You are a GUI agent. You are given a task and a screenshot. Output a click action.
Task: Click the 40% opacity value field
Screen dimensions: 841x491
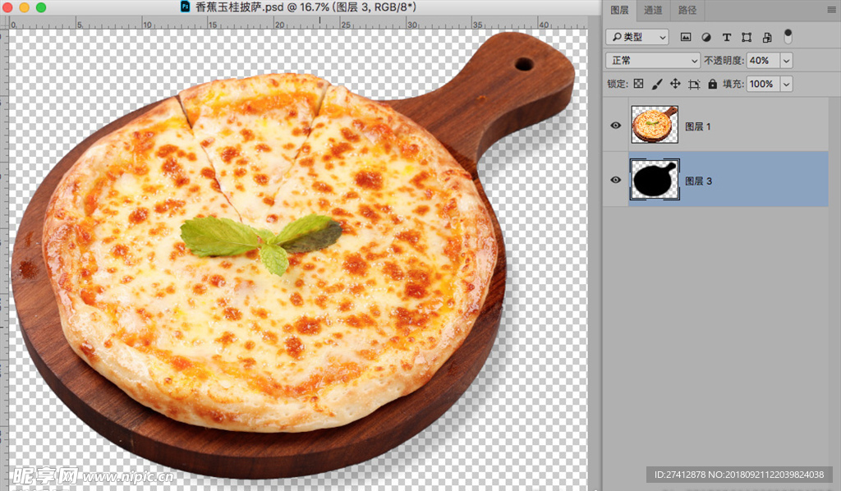[x=763, y=61]
